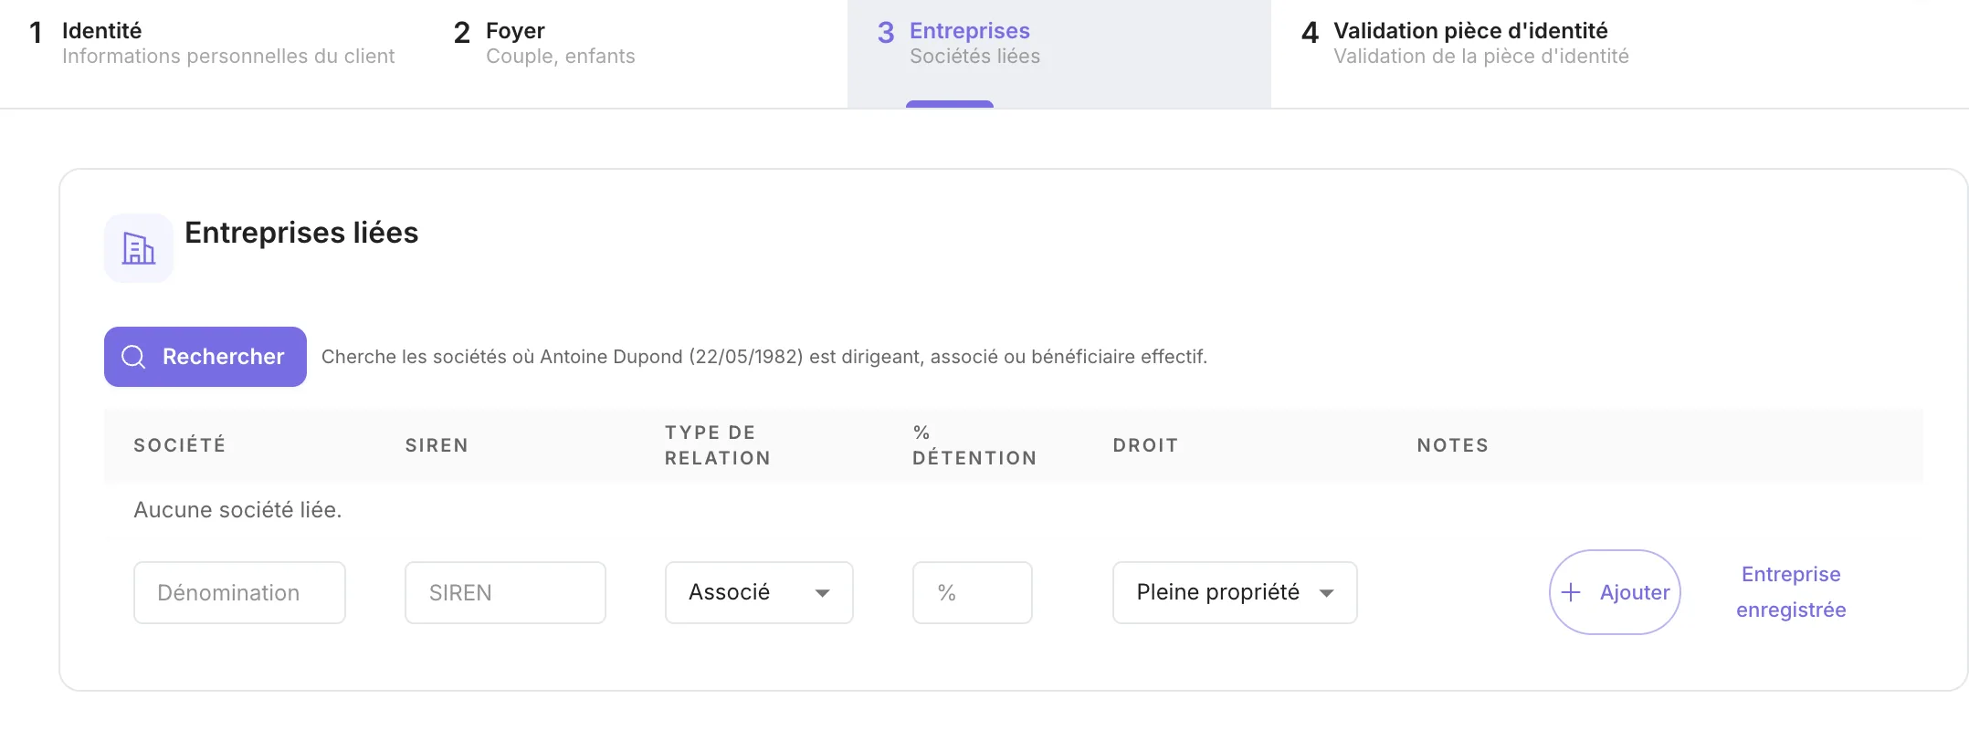The image size is (1969, 730).
Task: Click the SIREN column header
Action: (x=437, y=445)
